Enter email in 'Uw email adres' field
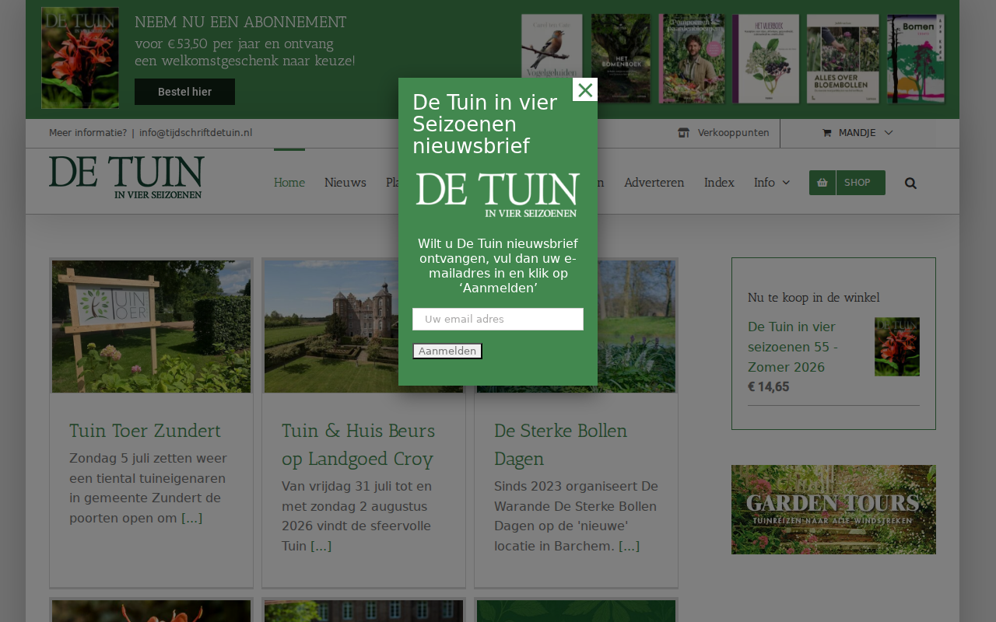Screen dimensions: 996x622 coord(498,319)
